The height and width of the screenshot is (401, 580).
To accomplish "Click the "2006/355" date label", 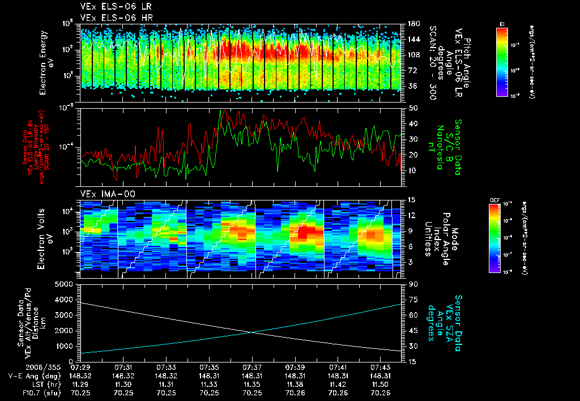I will (43, 368).
